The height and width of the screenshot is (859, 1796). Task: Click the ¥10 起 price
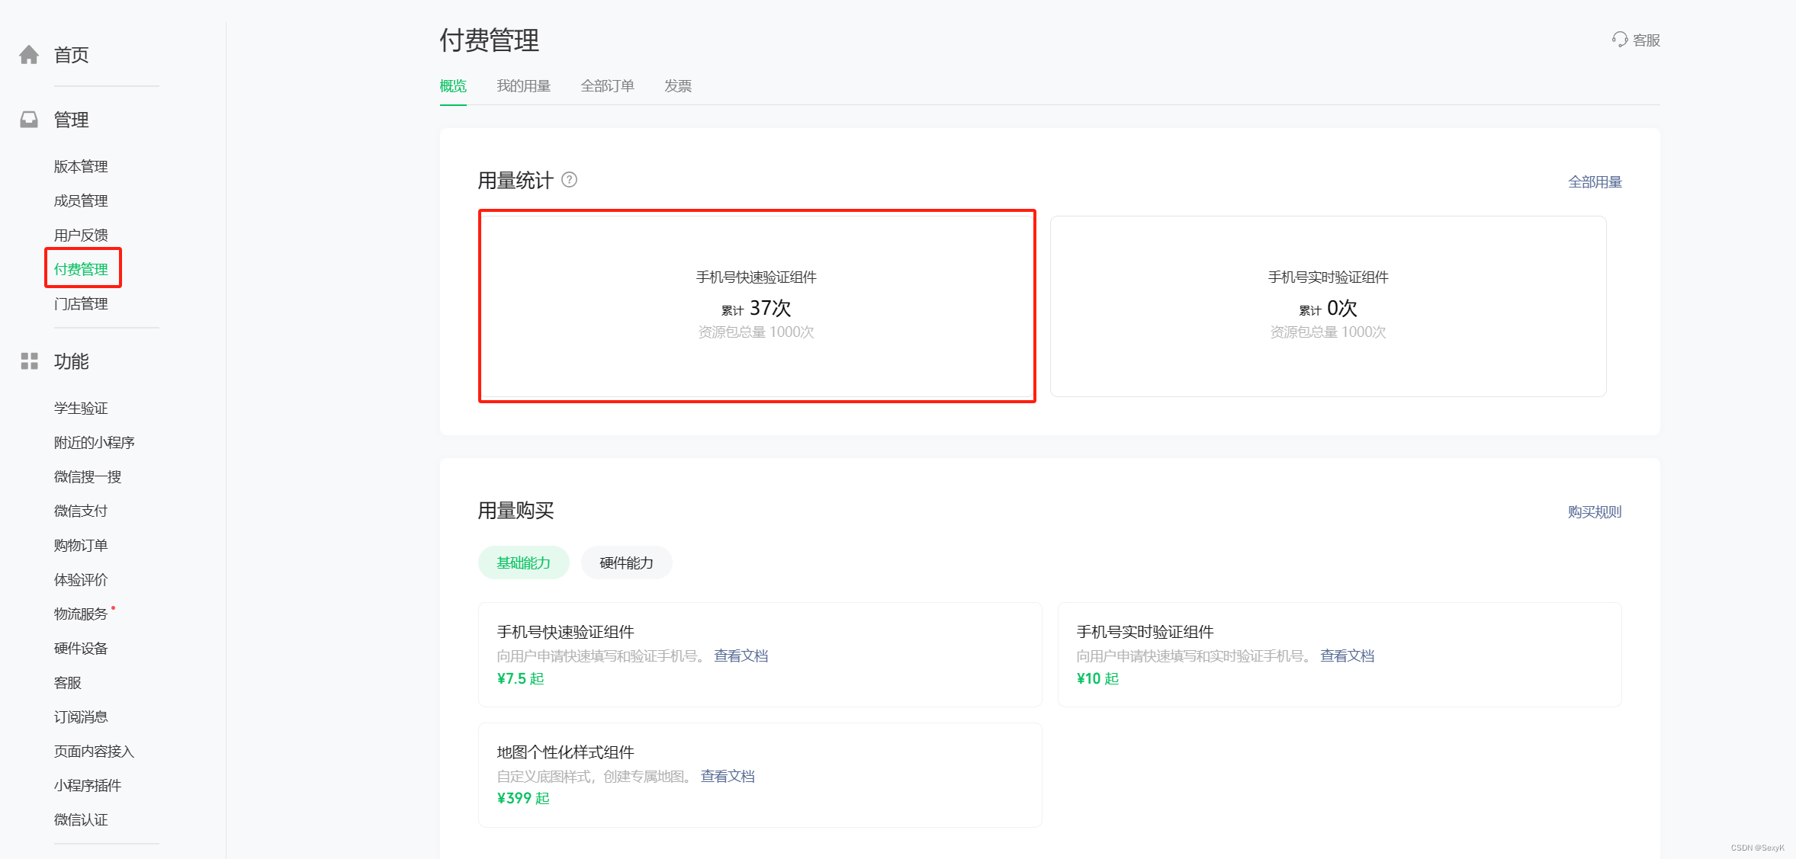pos(1098,678)
